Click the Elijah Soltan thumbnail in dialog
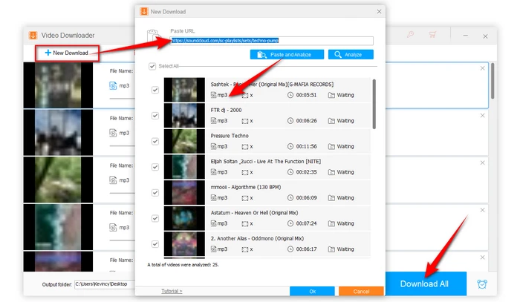 tap(184, 167)
